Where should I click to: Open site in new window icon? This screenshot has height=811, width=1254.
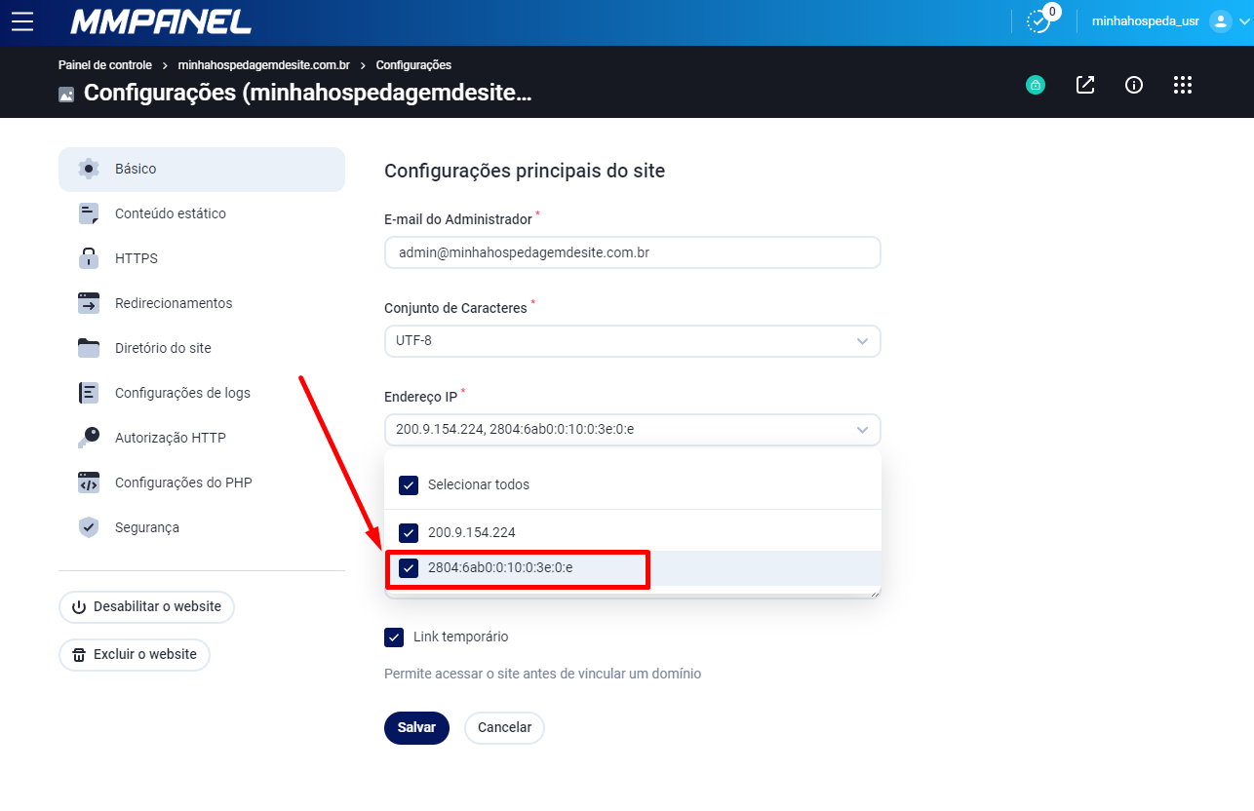tap(1085, 85)
